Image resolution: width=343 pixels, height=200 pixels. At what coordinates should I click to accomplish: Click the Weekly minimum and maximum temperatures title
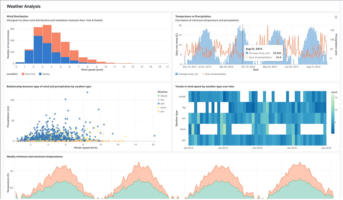35,157
